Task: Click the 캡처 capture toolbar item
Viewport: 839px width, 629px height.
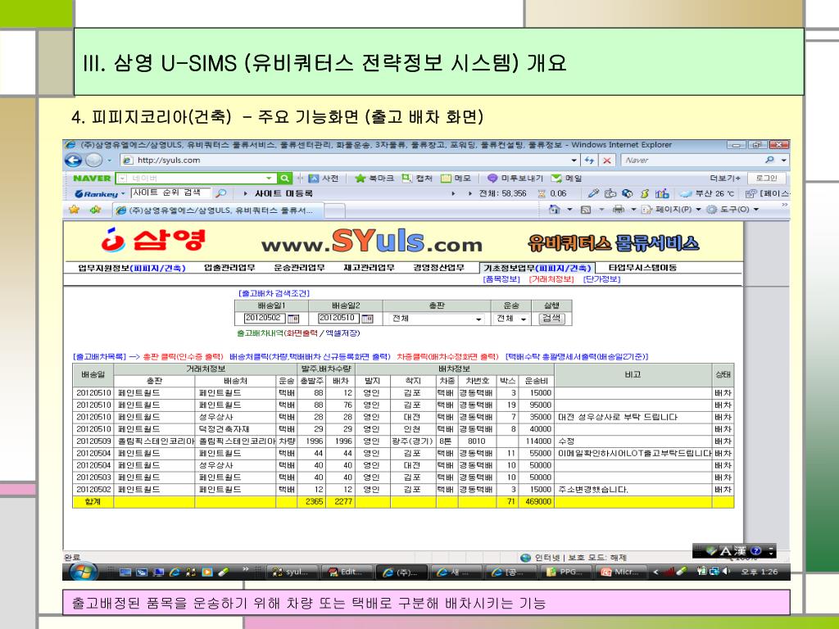Action: [417, 178]
